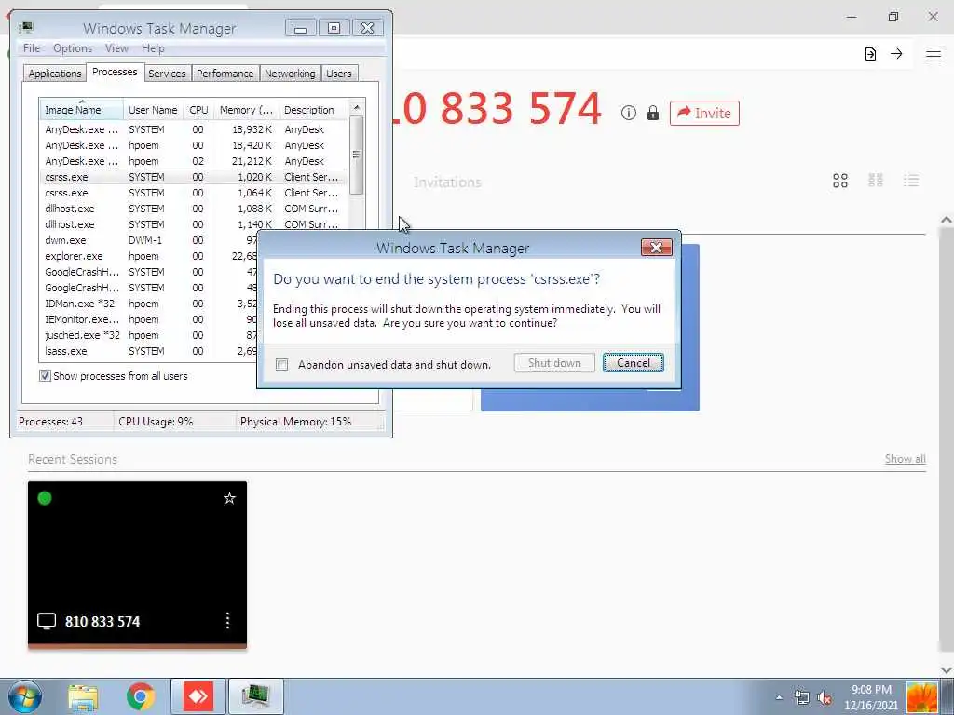Switch to the Networking tab
Image resolution: width=954 pixels, height=715 pixels.
point(290,74)
